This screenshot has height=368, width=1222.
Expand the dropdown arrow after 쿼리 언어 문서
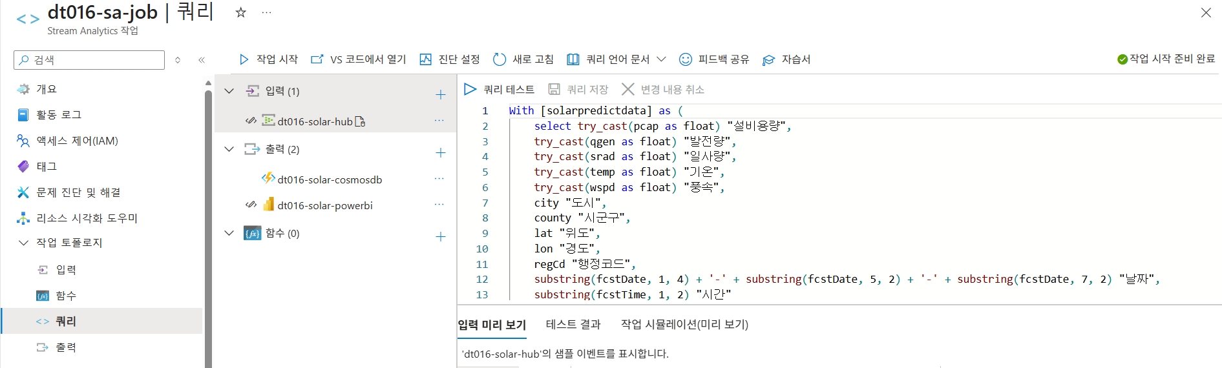[x=661, y=59]
